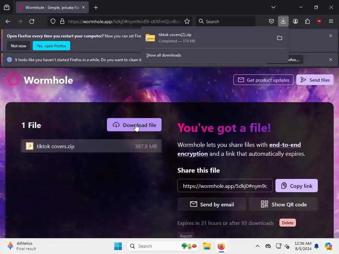
Task: Click Show QR code button
Action: (283, 204)
